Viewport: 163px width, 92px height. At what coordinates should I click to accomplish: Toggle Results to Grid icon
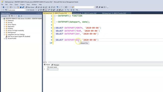(60, 10)
